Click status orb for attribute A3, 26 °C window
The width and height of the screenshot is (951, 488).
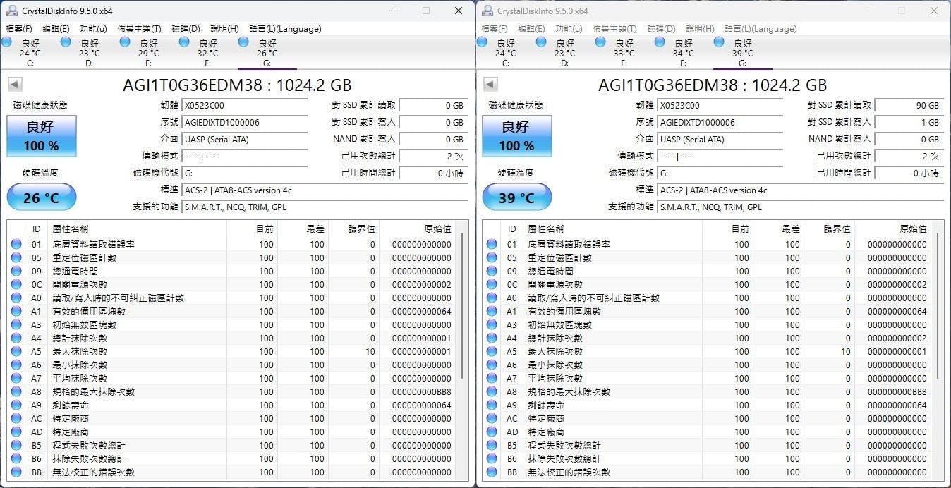[x=16, y=325]
